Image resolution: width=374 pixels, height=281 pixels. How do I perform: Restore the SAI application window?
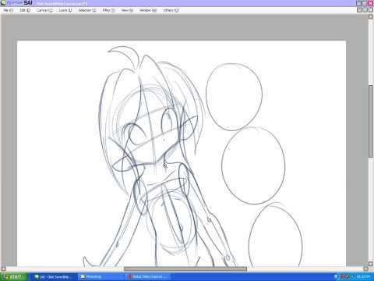coord(365,3)
